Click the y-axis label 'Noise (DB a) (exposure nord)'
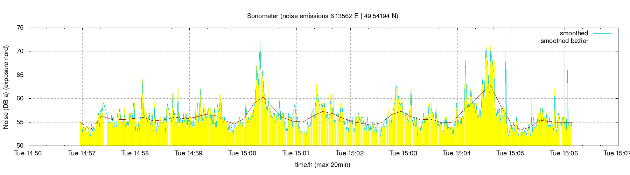This screenshot has height=175, width=630. pos(6,86)
